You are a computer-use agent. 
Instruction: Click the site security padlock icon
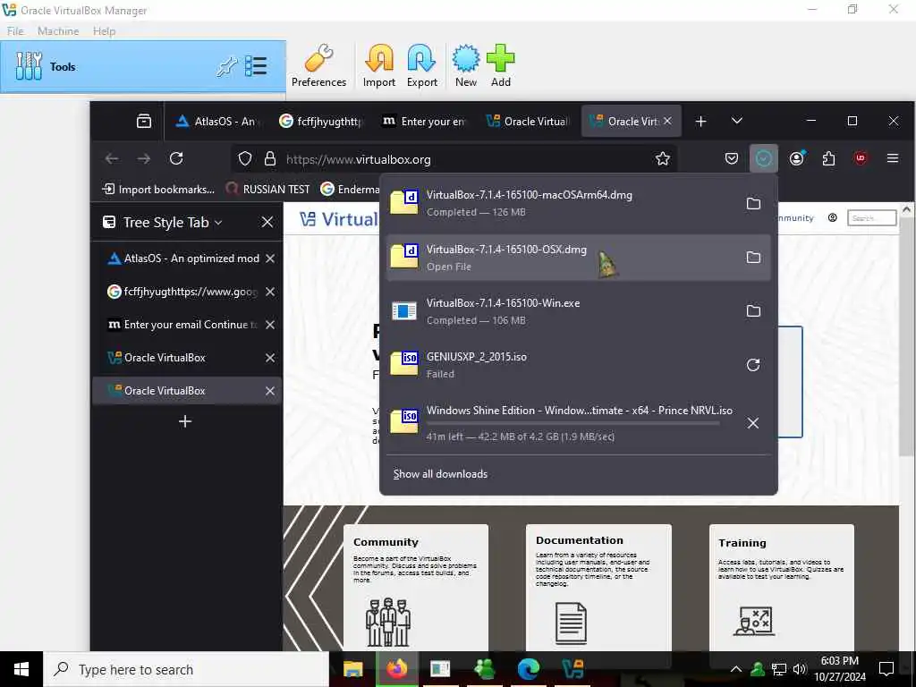[x=269, y=159]
